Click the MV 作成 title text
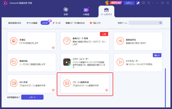 tap(24, 82)
